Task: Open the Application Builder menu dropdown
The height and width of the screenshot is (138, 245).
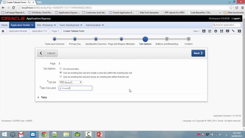Action: (22, 25)
